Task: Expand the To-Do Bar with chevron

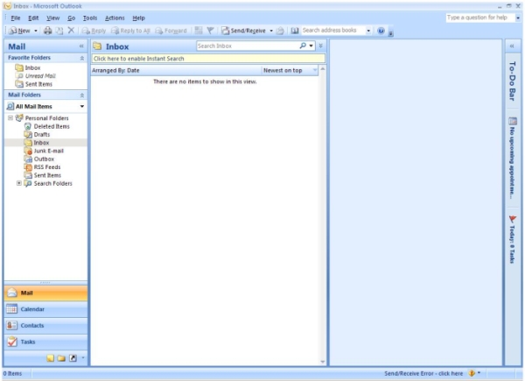Action: click(512, 46)
